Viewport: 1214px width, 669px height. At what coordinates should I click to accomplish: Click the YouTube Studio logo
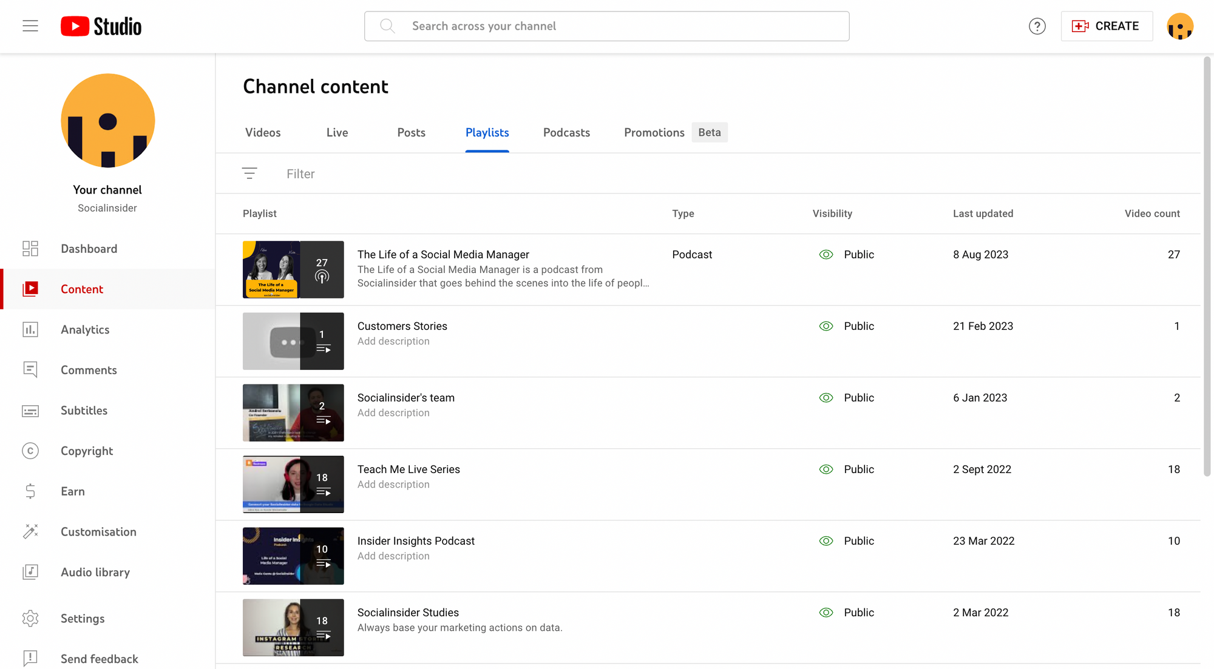[101, 26]
